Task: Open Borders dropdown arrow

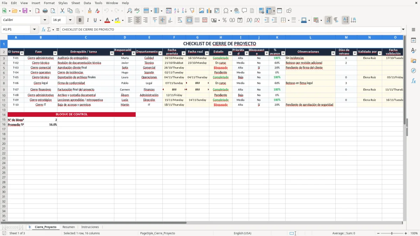Action: (289, 20)
